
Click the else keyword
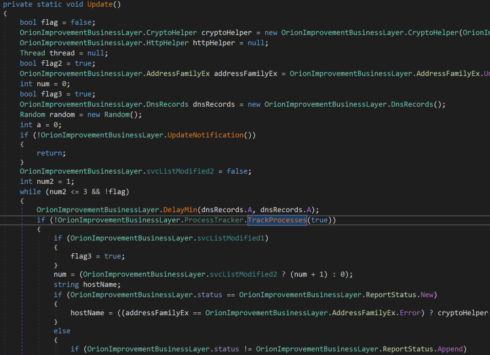(62, 331)
